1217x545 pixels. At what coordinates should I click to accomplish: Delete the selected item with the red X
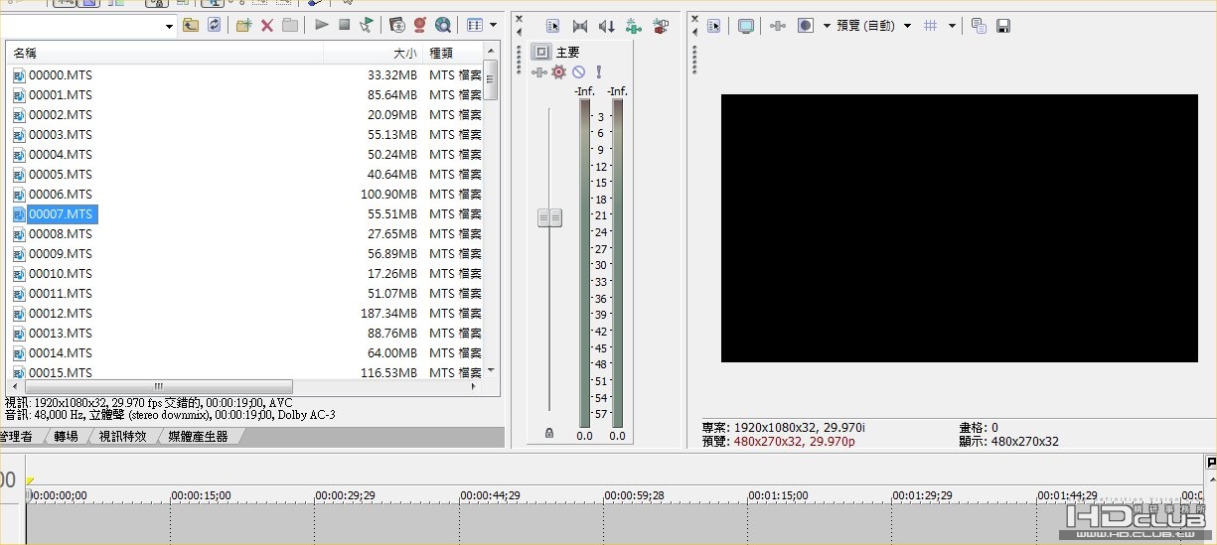tap(266, 25)
